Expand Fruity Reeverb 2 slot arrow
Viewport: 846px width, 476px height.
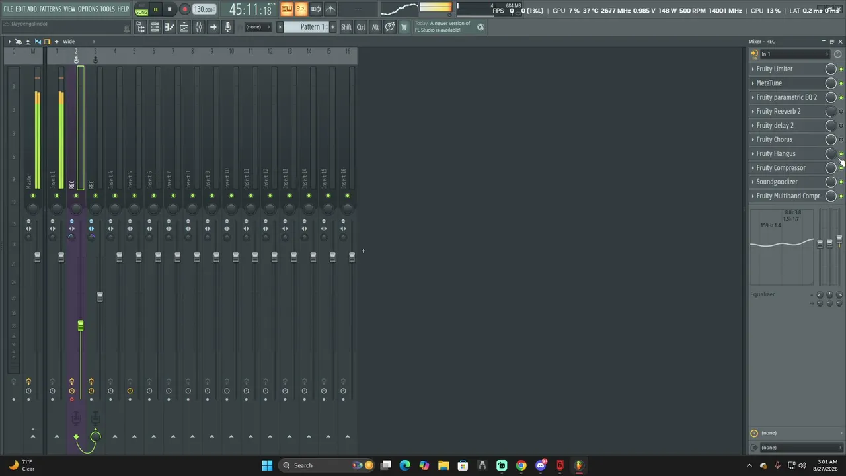click(x=753, y=111)
